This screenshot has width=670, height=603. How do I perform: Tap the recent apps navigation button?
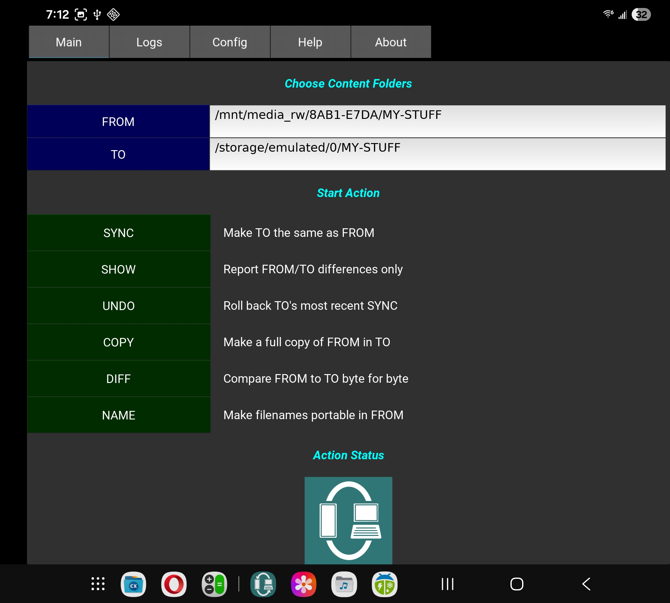click(x=448, y=584)
